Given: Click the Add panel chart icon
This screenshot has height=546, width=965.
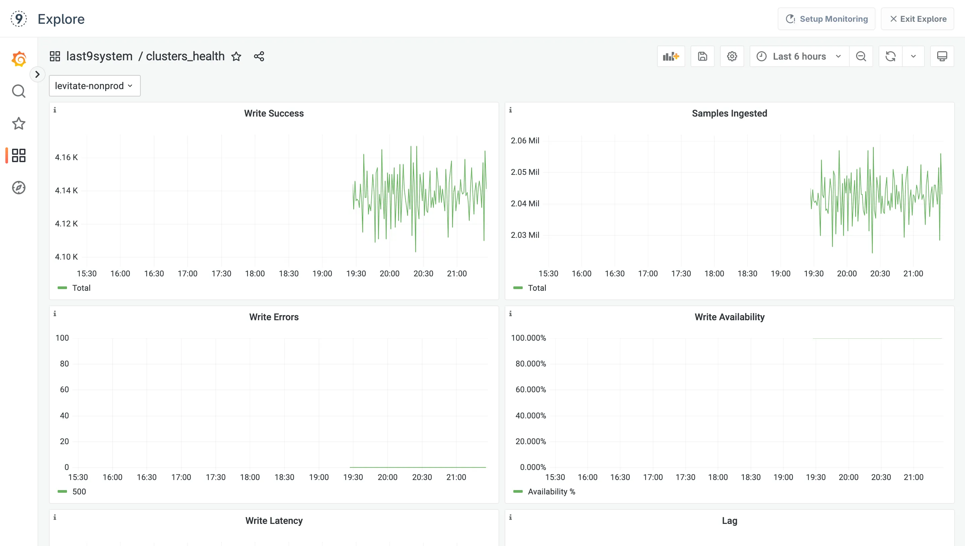Looking at the screenshot, I should click(670, 56).
